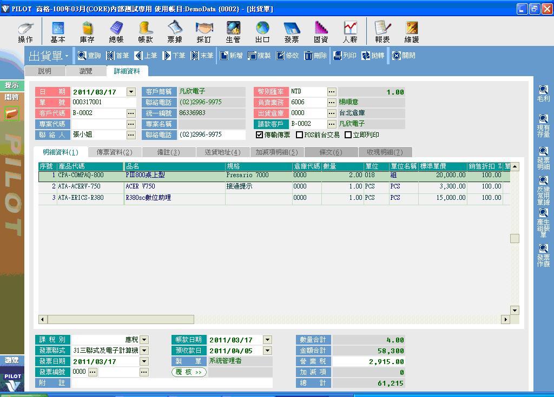Edit the record with 修改
The width and height of the screenshot is (554, 397).
coord(288,56)
